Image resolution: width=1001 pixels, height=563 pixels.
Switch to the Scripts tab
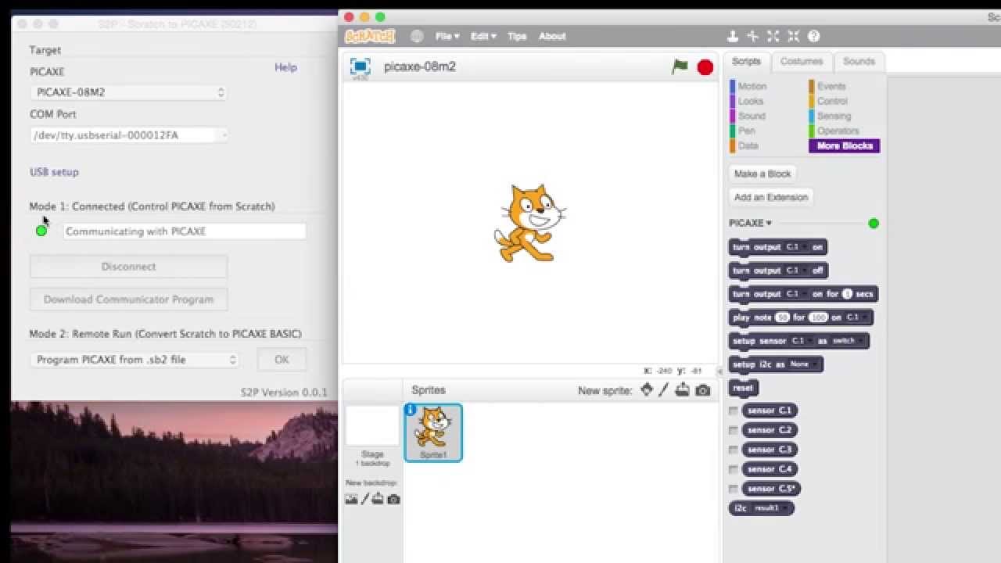click(x=746, y=61)
